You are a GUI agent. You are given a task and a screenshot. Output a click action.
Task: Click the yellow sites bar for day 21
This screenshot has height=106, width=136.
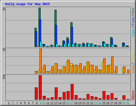coord(87,68)
